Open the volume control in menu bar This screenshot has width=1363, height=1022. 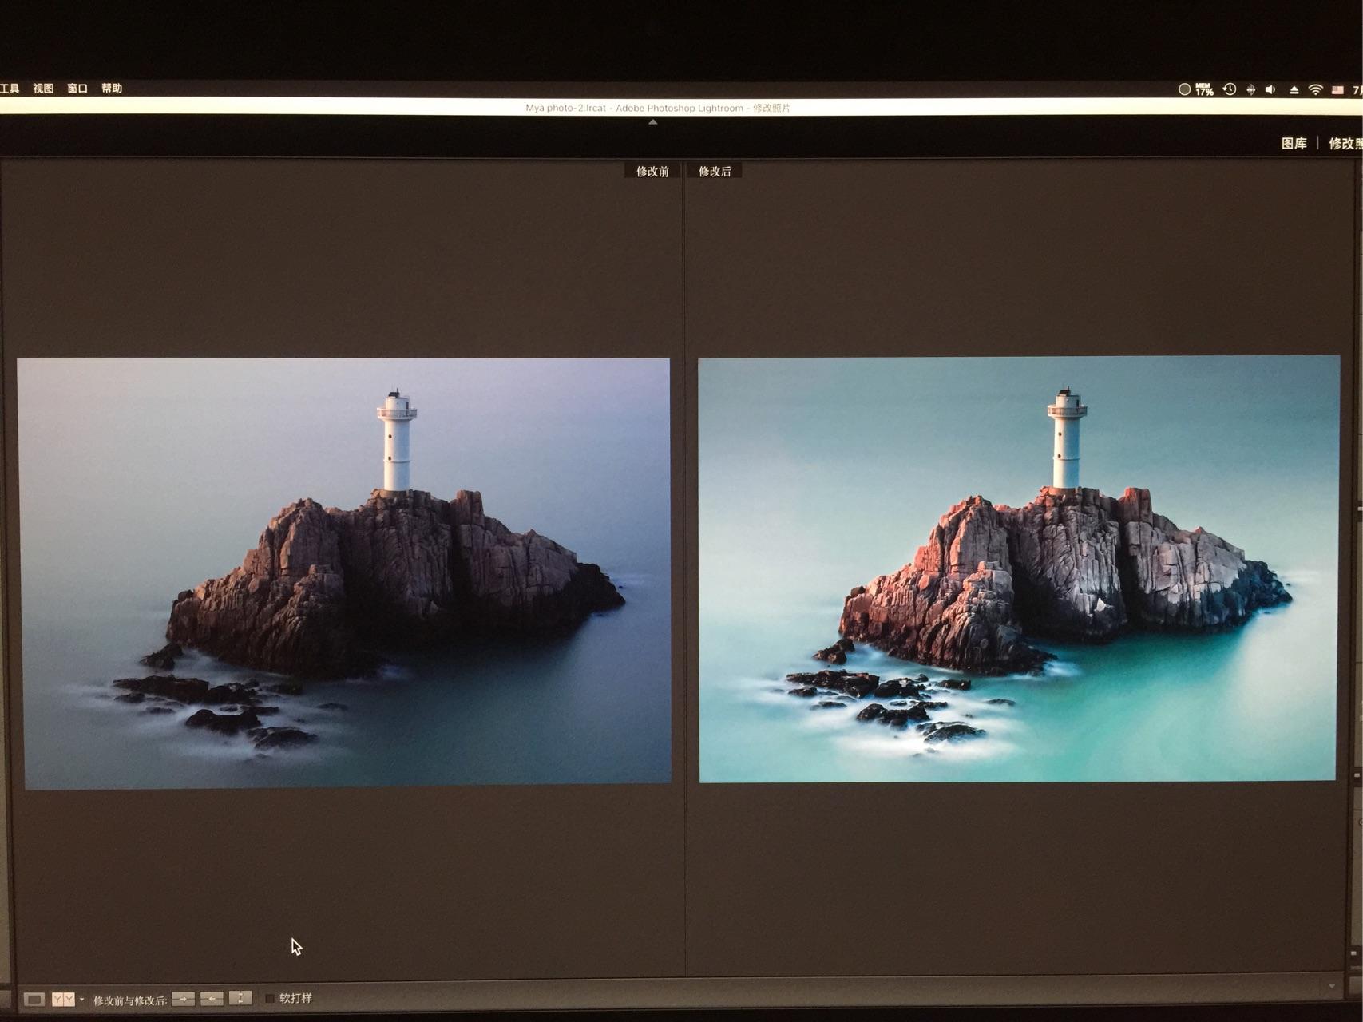[1270, 89]
